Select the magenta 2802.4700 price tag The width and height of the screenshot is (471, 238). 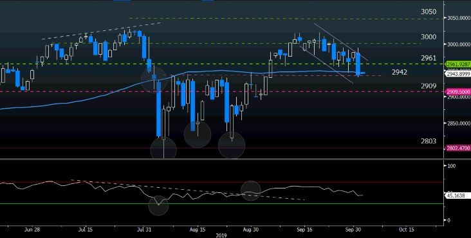point(458,148)
